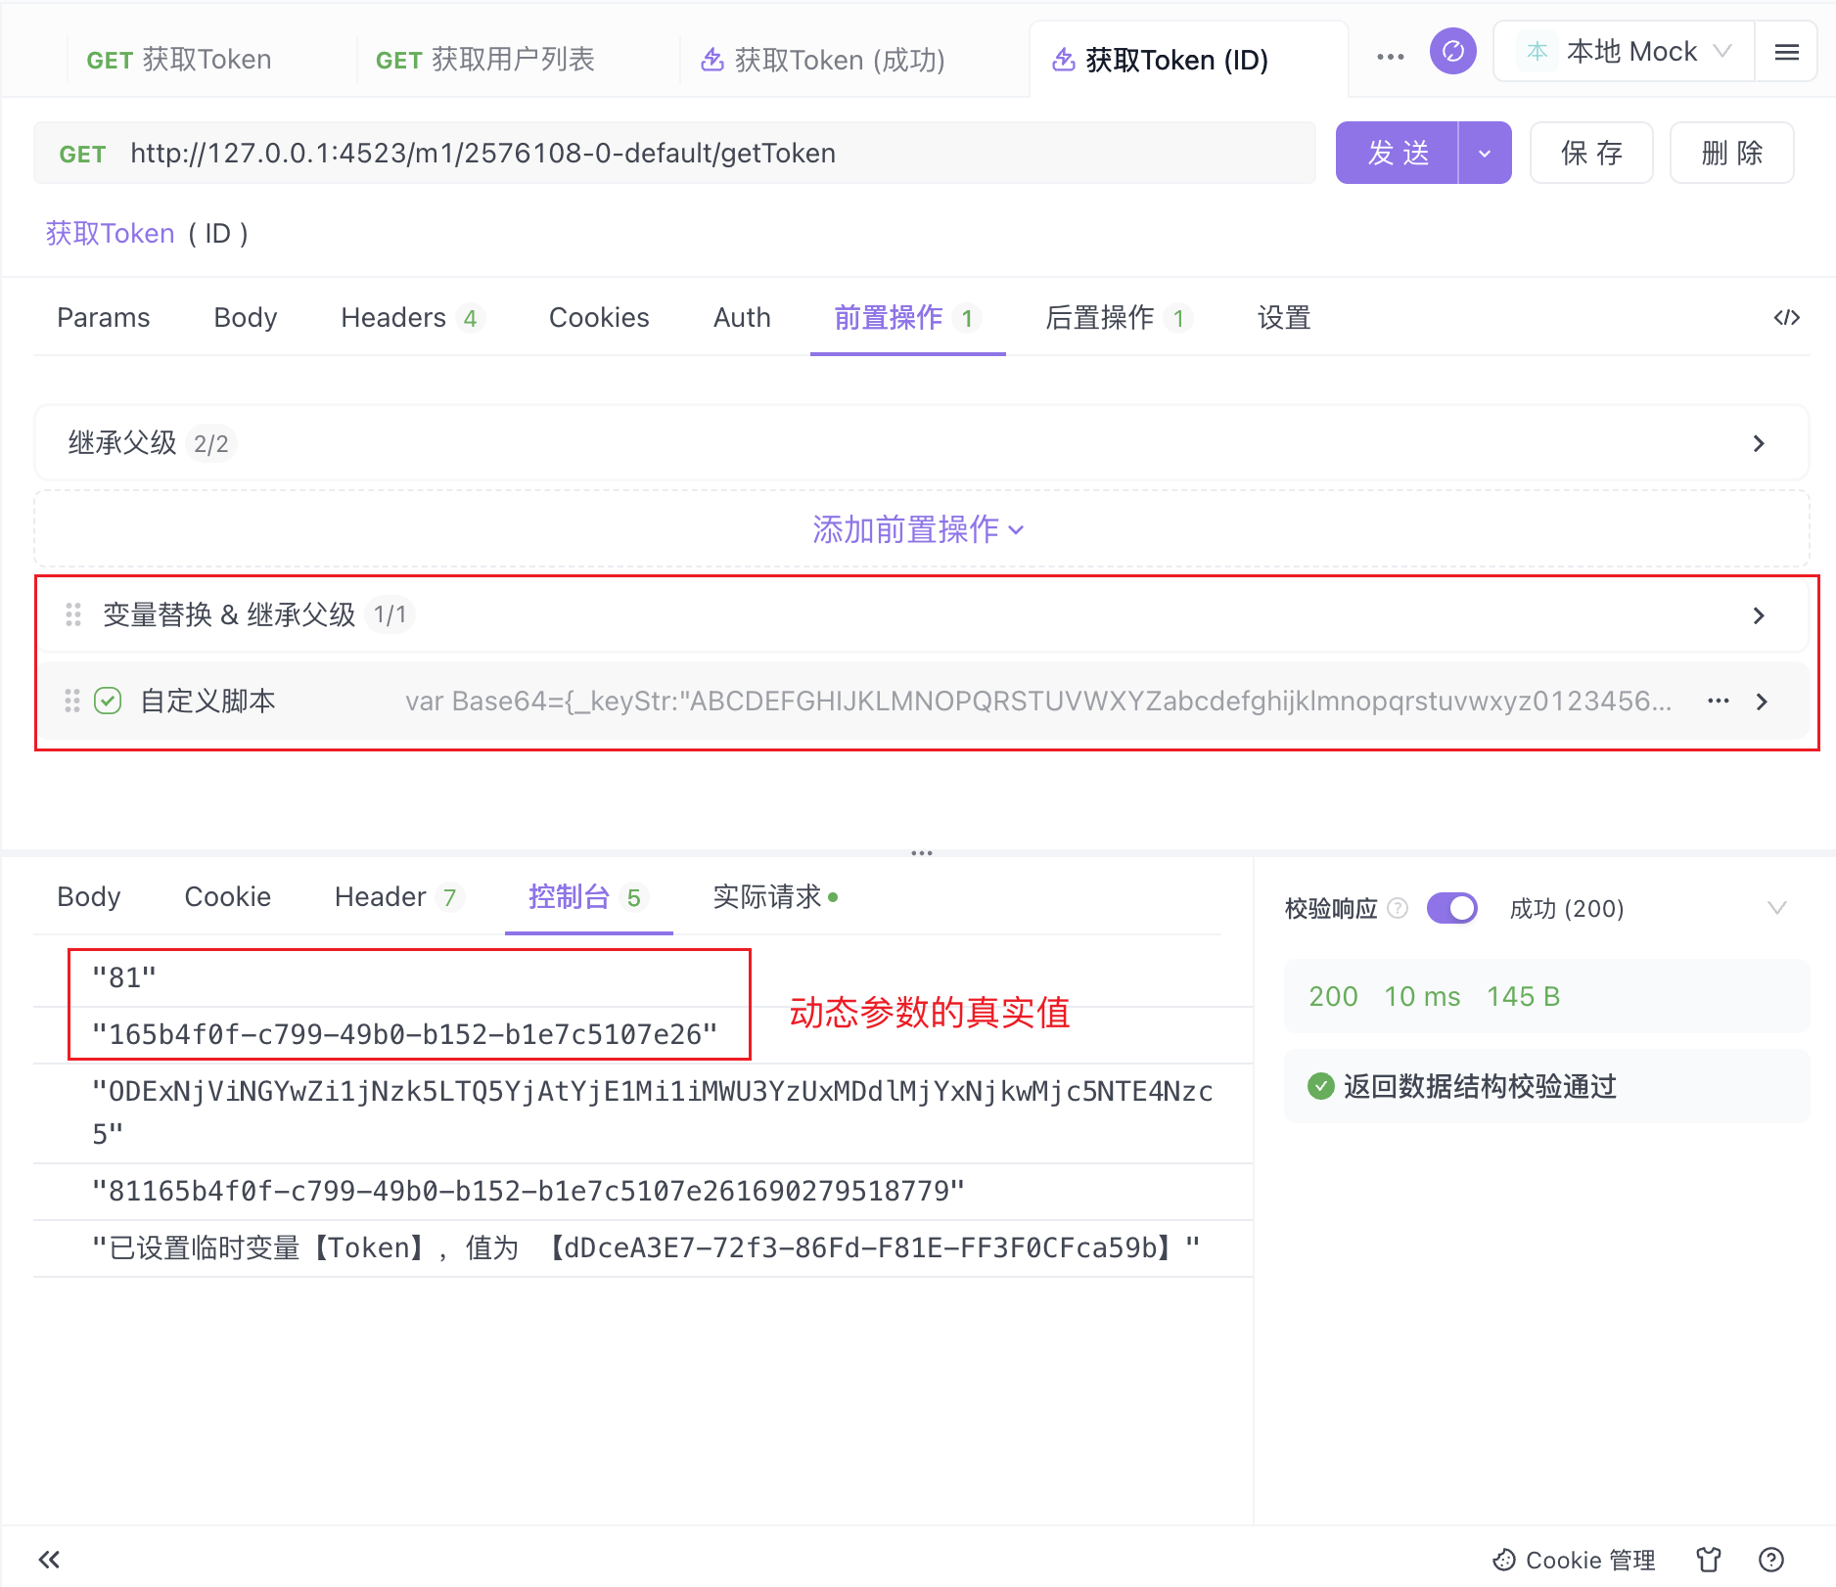Click the purple sync icon in the top bar
Image resolution: width=1836 pixels, height=1587 pixels.
tap(1453, 52)
